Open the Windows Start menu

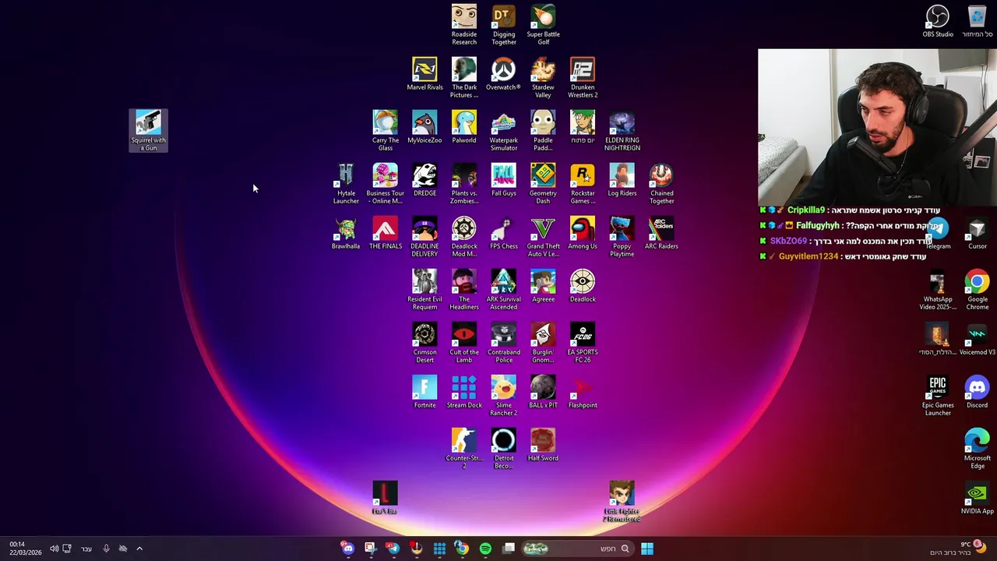click(647, 549)
